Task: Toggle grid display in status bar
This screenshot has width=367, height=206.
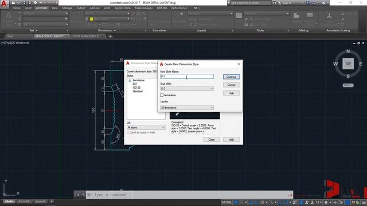Action: 236,202
